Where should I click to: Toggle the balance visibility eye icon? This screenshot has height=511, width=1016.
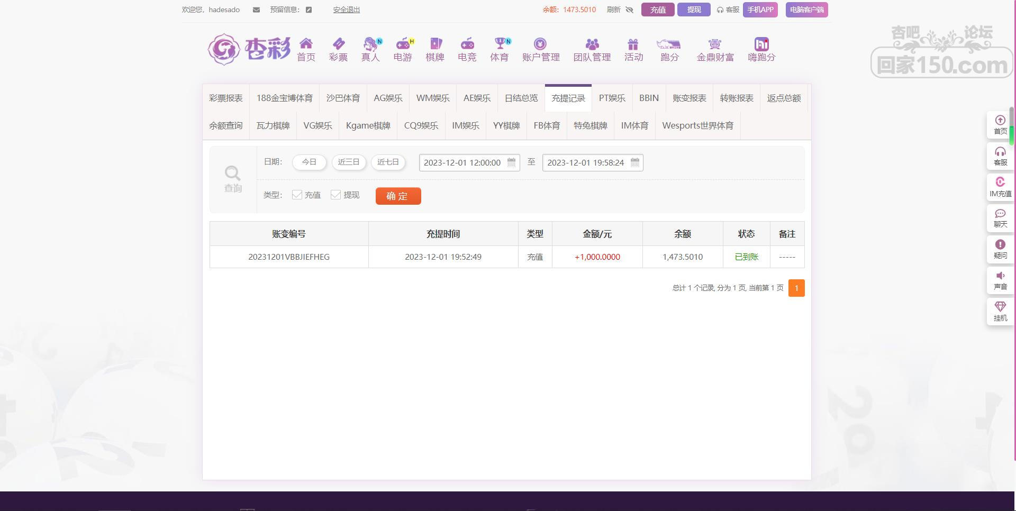(x=629, y=10)
